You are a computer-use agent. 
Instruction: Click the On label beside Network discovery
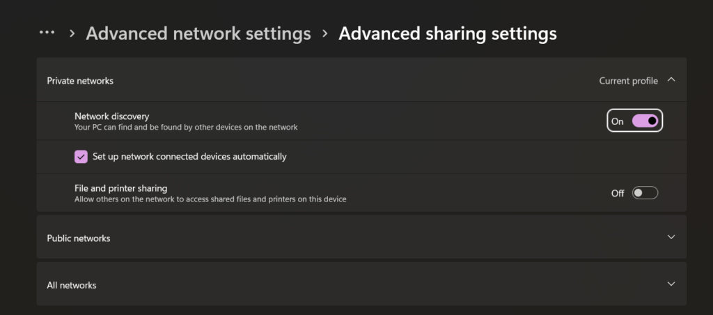[x=617, y=121]
